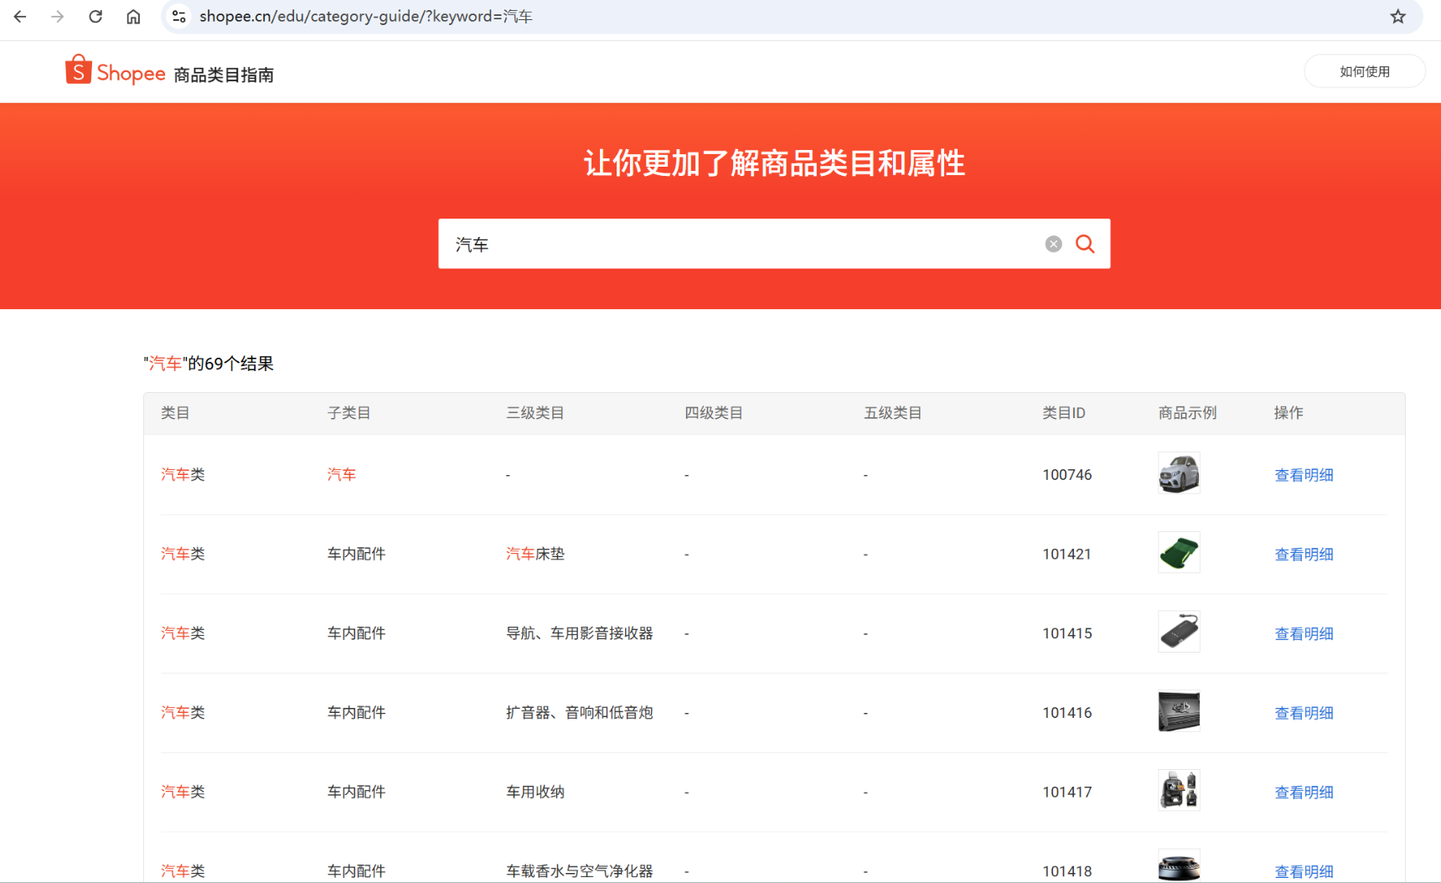
Task: Click the green car mattress thumbnail
Action: click(1178, 553)
